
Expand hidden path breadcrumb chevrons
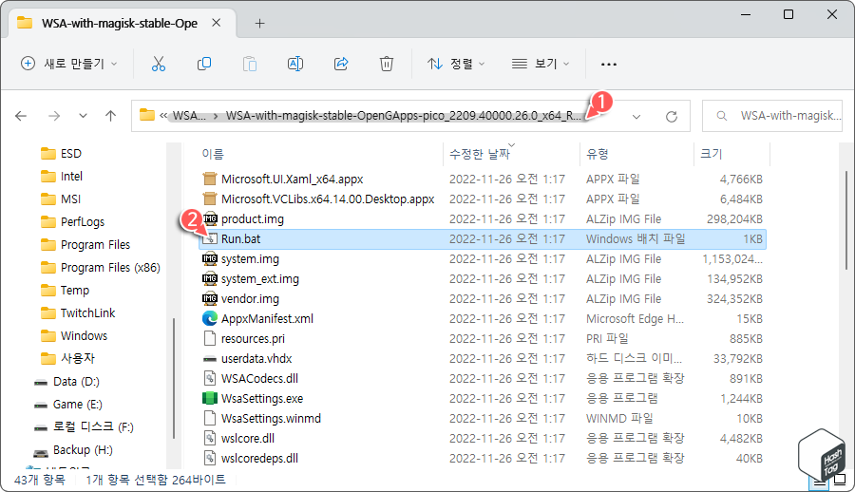point(163,116)
